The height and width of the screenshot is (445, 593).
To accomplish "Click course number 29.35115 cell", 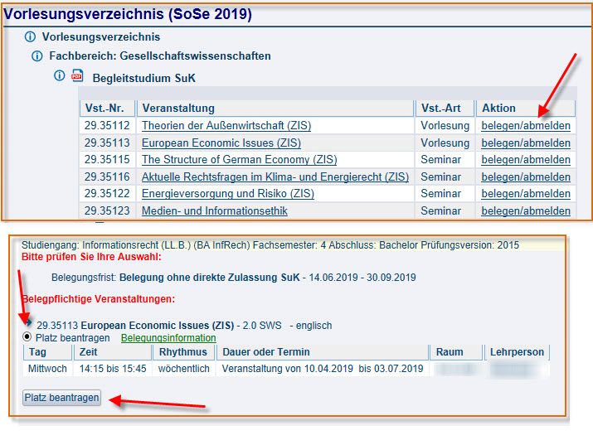I will click(107, 159).
